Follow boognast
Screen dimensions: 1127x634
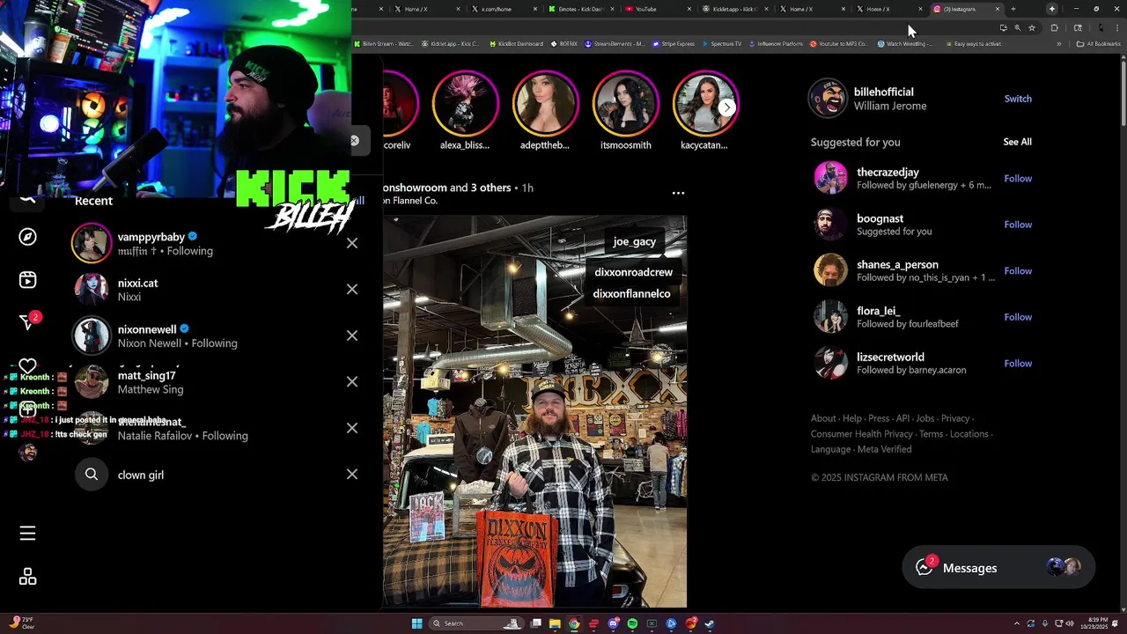coord(1018,225)
